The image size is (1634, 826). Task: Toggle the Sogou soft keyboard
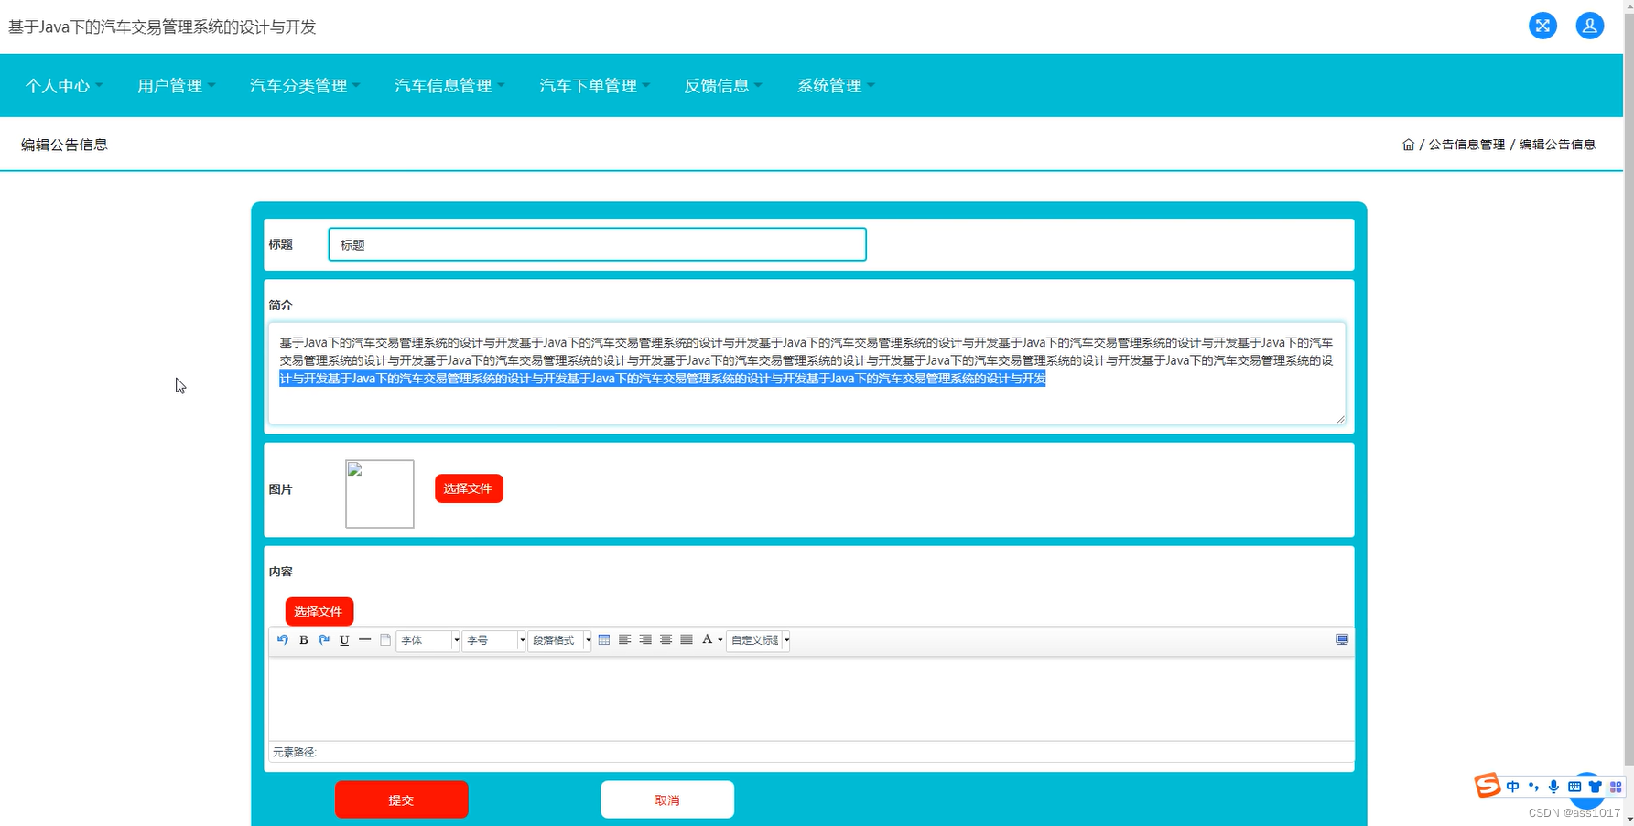point(1574,786)
